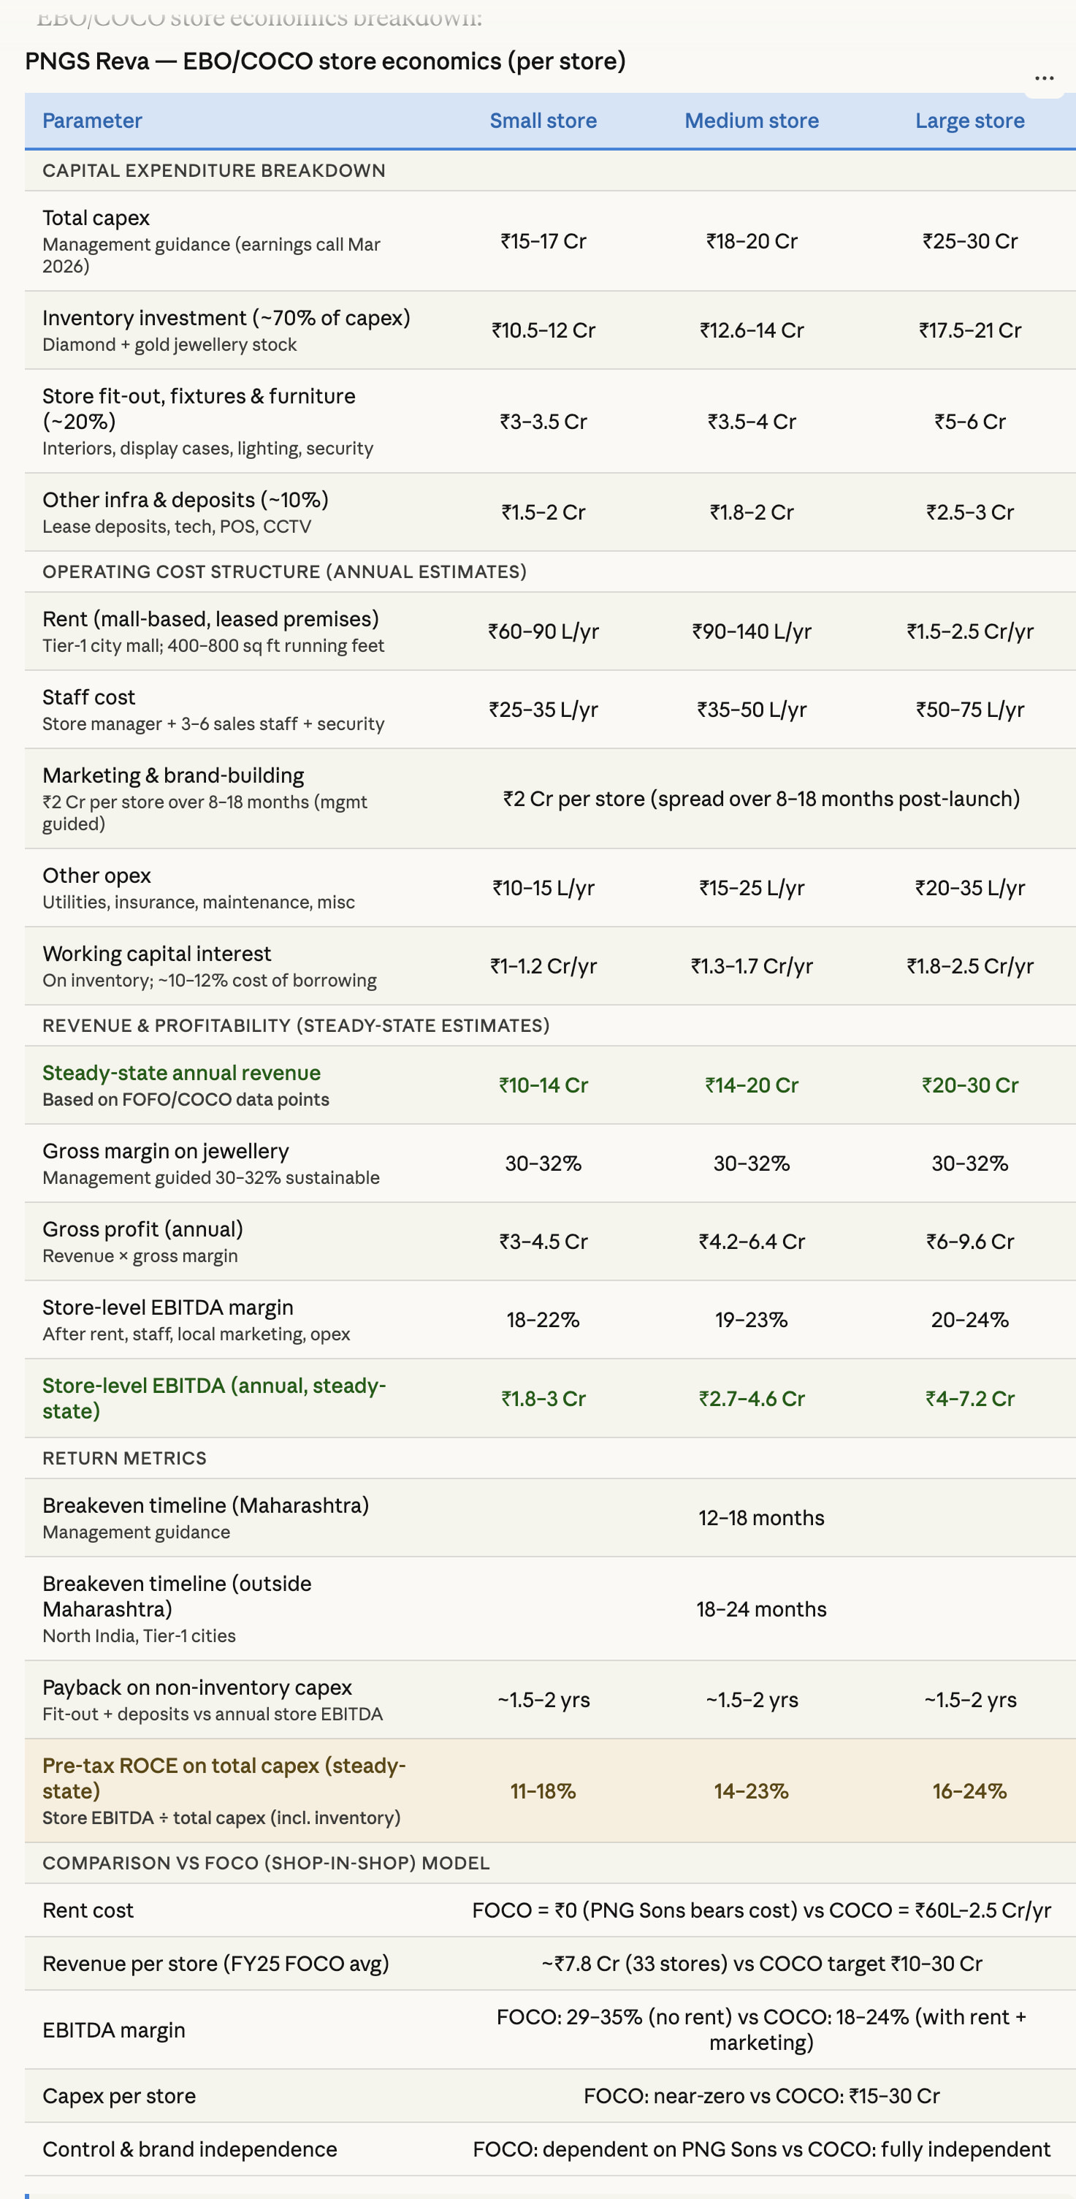Screen dimensions: 1076x2199
Task: Click the Operating Cost Structure section header
Action: (284, 571)
